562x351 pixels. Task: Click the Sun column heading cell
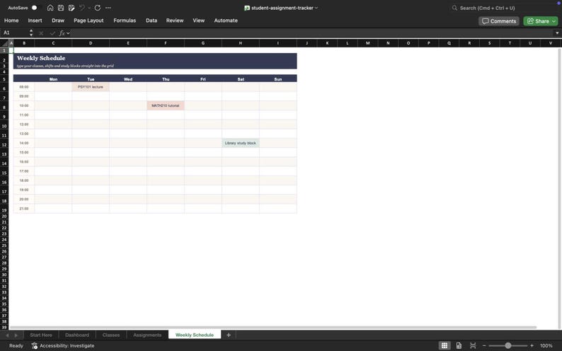[278, 79]
